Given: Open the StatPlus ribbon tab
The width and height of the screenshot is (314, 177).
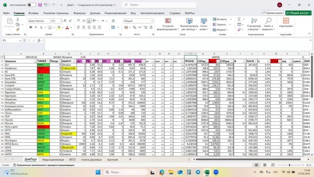Looking at the screenshot, I should tap(190, 13).
